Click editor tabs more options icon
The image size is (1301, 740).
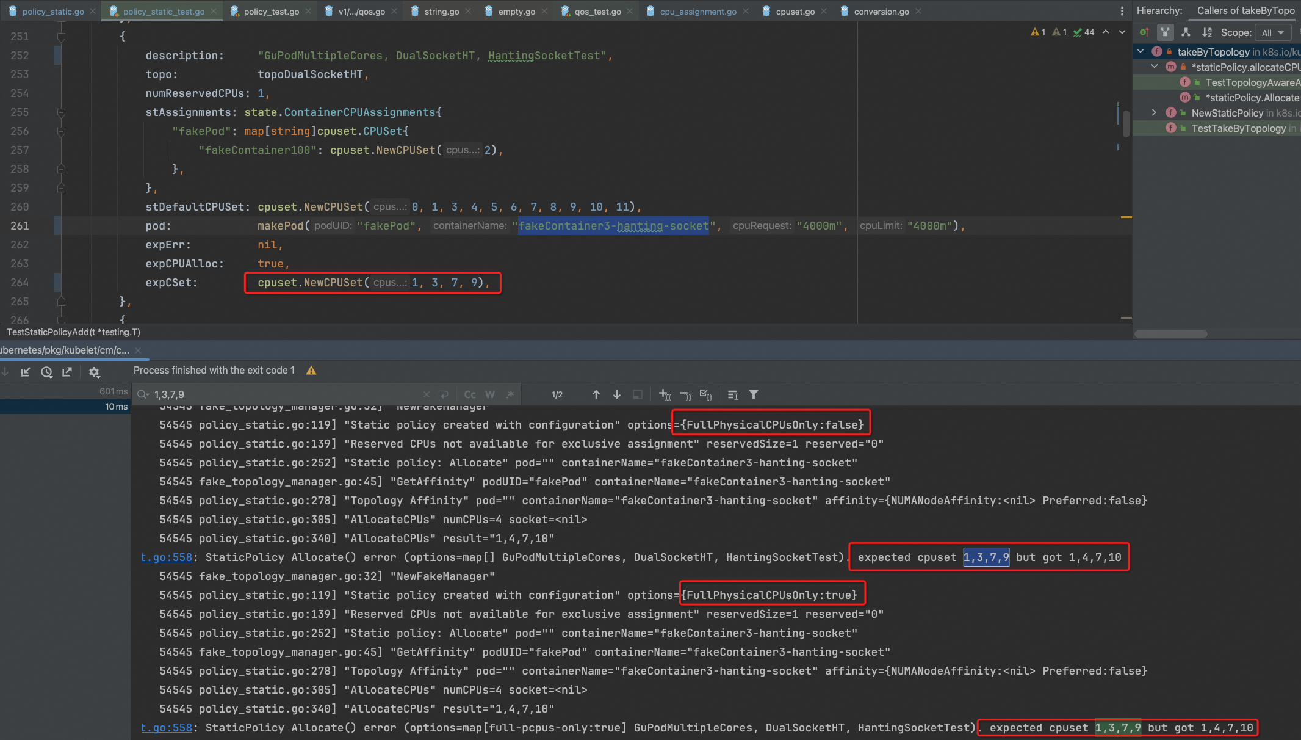click(1122, 11)
